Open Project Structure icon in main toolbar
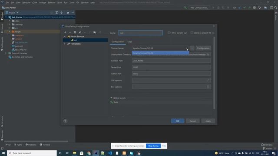 tap(265, 8)
